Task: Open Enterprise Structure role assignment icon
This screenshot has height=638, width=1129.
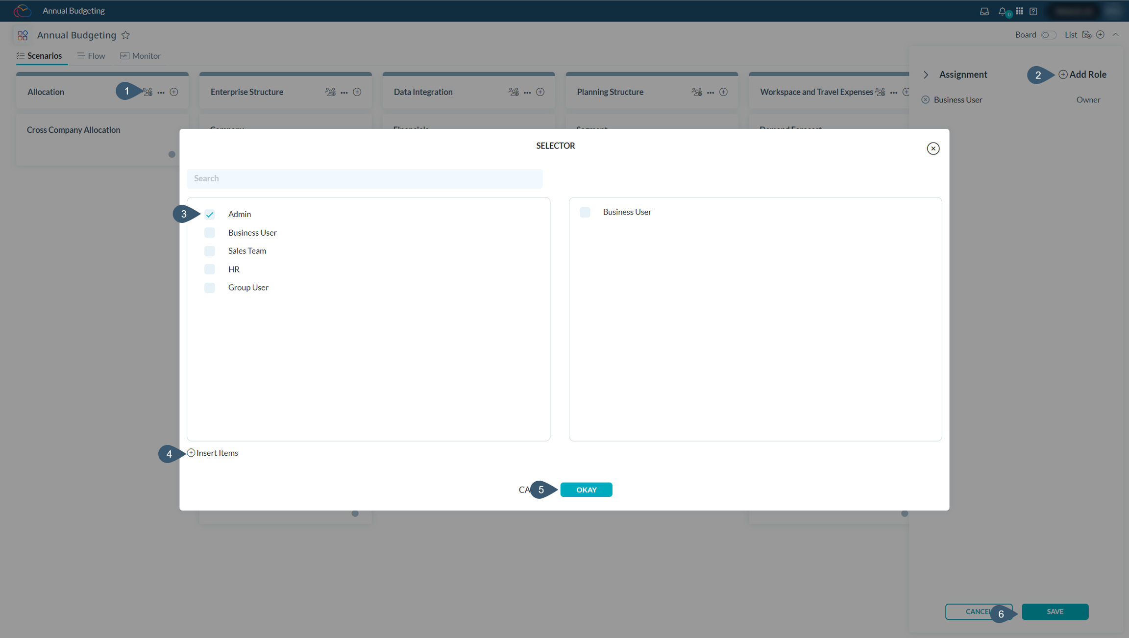Action: (x=330, y=92)
